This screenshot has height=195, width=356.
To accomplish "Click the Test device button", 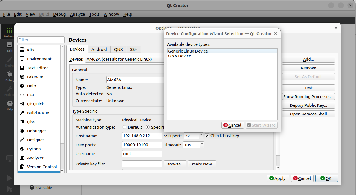I will click(308, 88).
